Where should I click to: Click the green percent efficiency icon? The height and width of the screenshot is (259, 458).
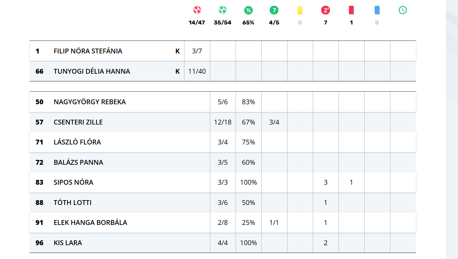(248, 10)
